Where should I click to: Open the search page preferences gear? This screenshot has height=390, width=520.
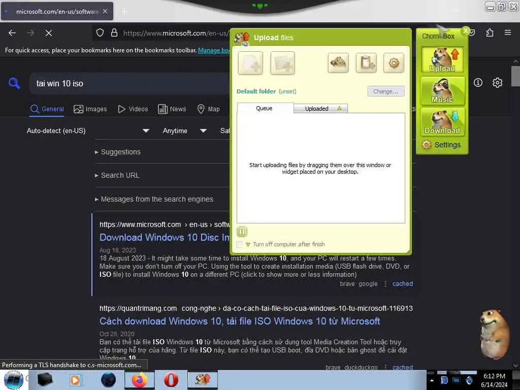coord(498,83)
